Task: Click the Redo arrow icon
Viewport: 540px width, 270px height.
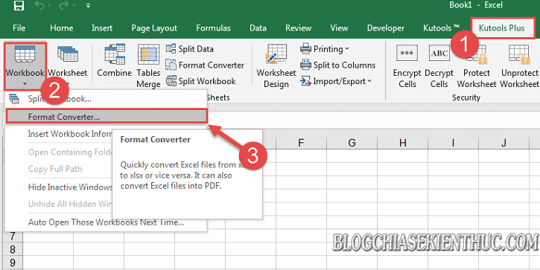Action: click(65, 5)
